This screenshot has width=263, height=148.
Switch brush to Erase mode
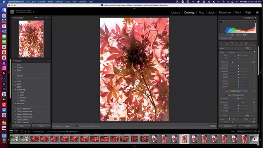point(246,119)
